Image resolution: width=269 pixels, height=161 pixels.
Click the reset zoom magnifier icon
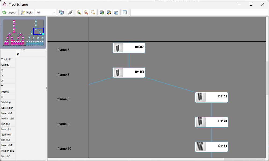point(93,13)
